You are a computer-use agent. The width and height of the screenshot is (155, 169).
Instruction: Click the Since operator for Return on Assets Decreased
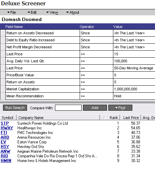tap(96, 33)
